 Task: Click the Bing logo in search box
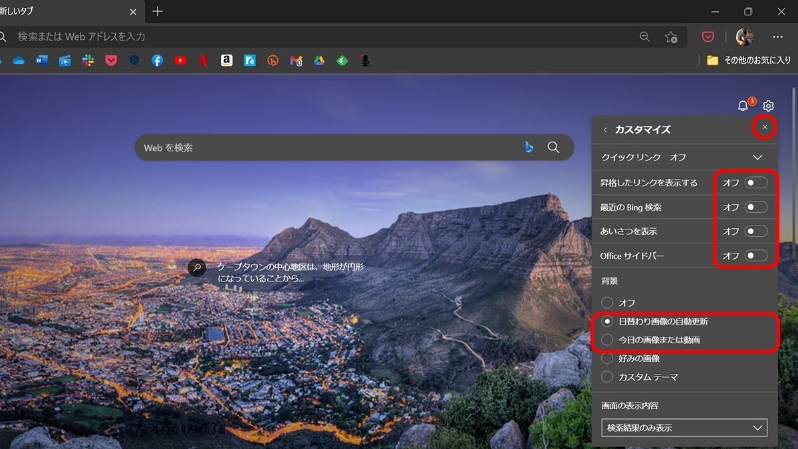click(529, 147)
